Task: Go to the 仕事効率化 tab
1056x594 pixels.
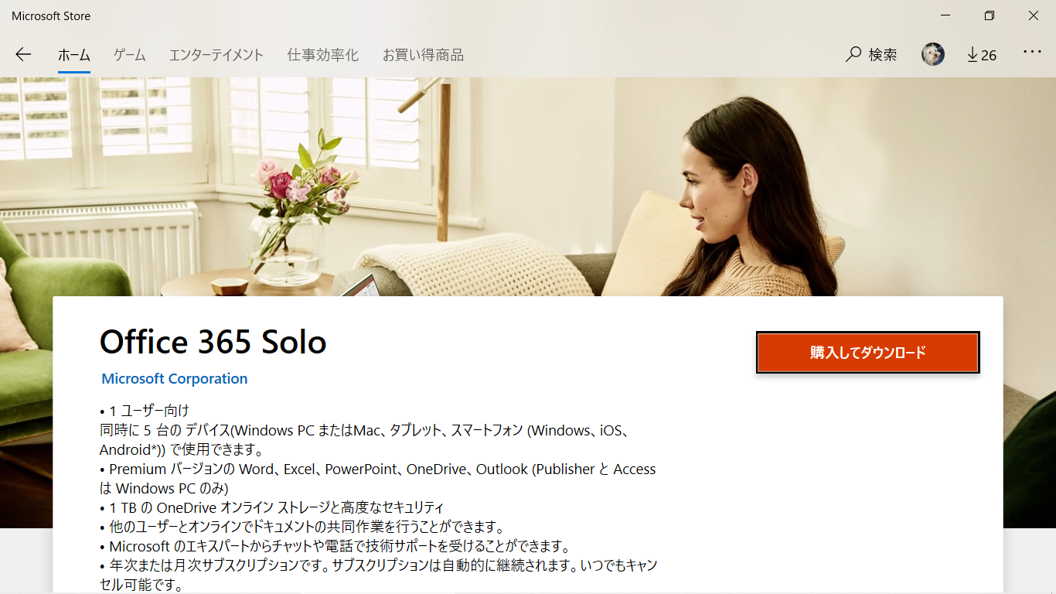Action: [x=323, y=55]
